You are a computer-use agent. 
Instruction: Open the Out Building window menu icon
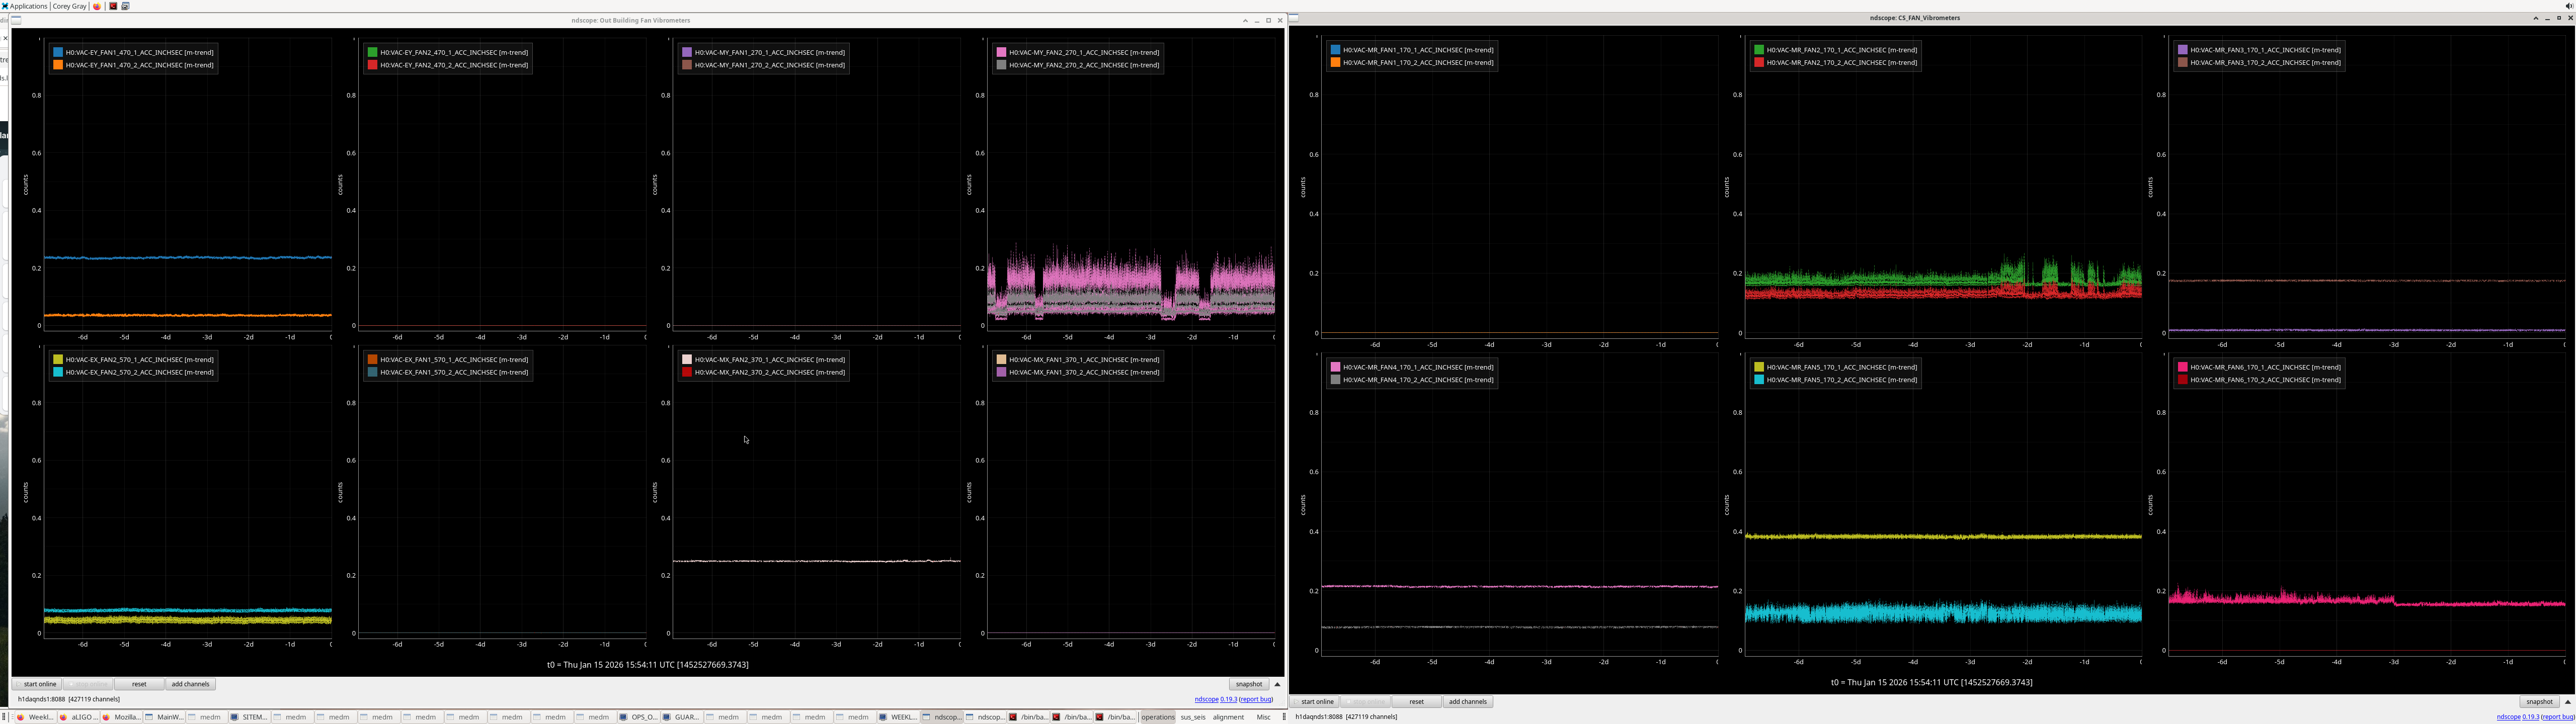coord(16,20)
